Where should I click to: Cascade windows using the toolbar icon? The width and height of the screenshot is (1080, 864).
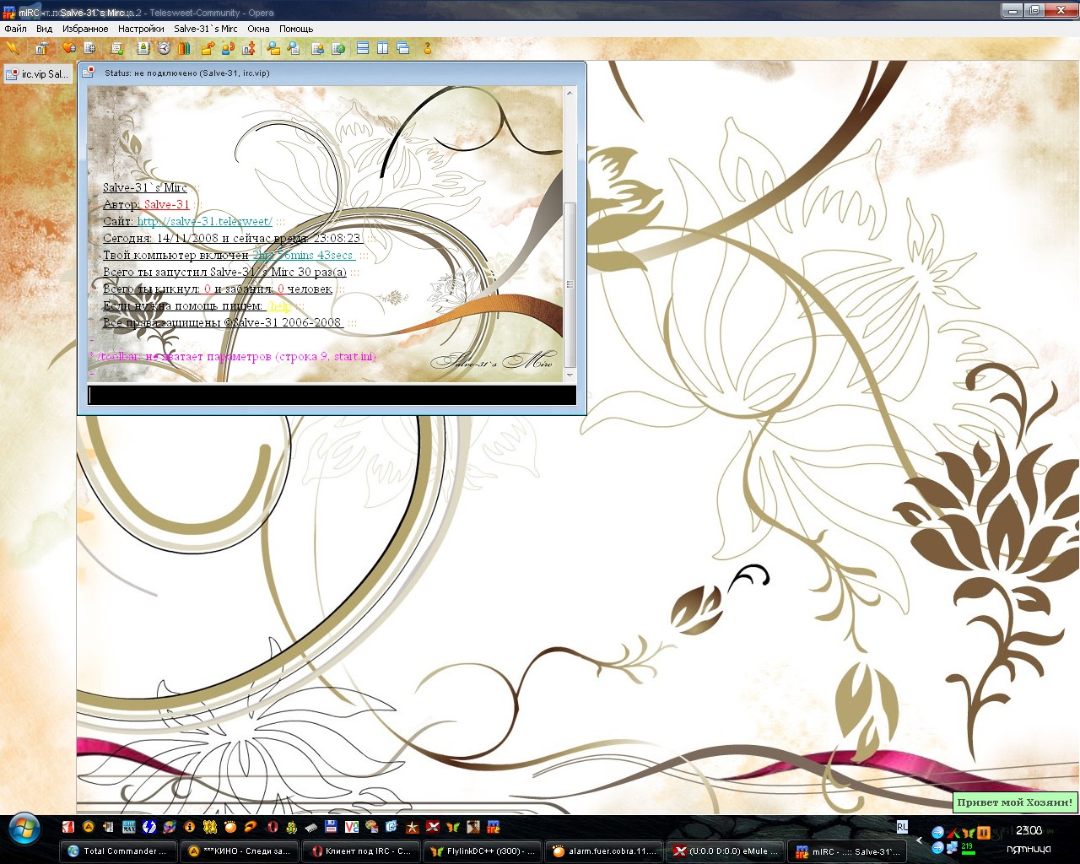click(x=403, y=48)
